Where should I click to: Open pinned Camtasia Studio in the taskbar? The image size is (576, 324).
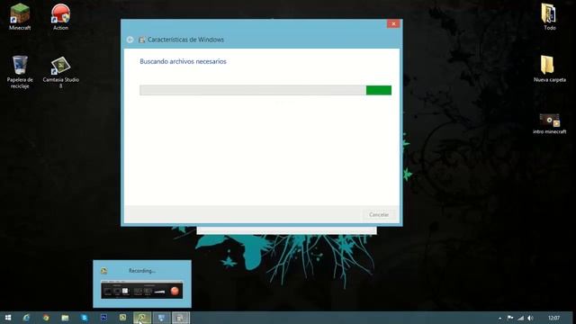[122, 318]
